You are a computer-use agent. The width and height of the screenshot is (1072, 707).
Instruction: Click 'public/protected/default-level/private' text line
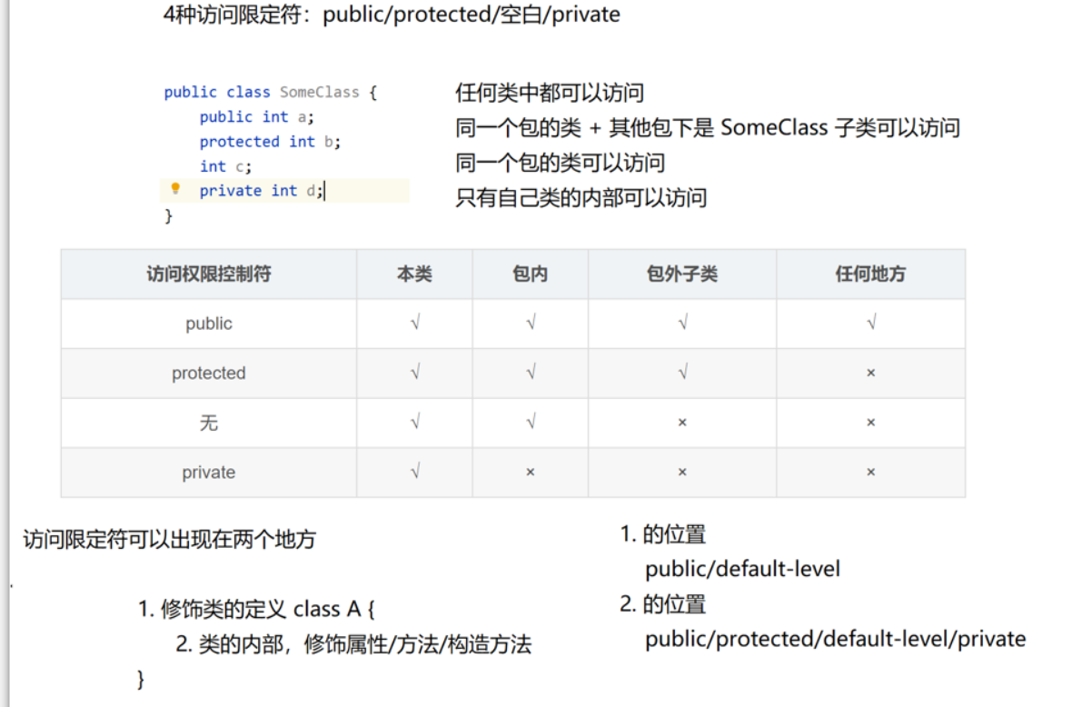834,638
